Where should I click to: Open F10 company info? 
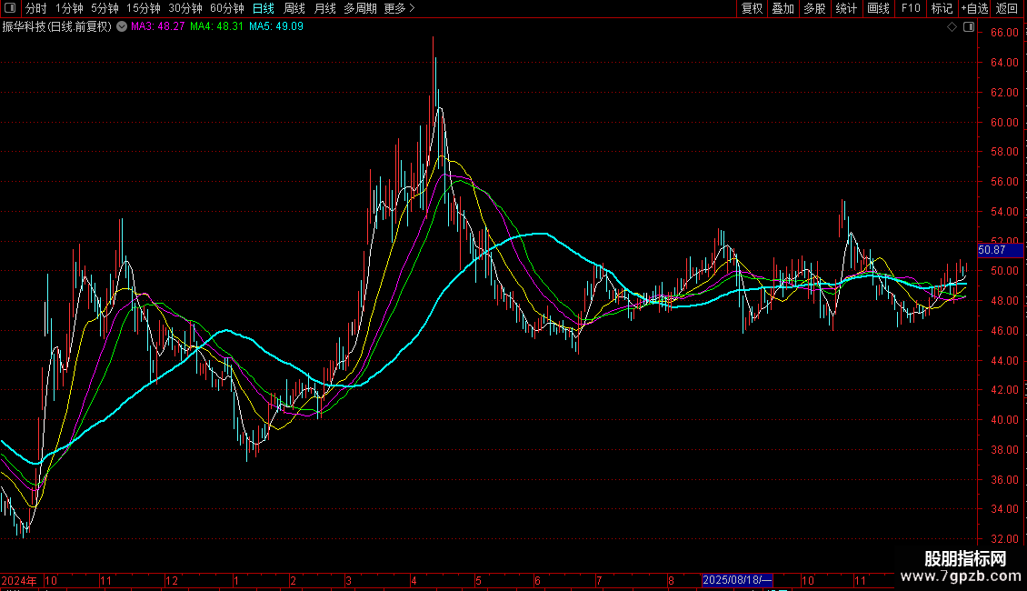tap(911, 8)
